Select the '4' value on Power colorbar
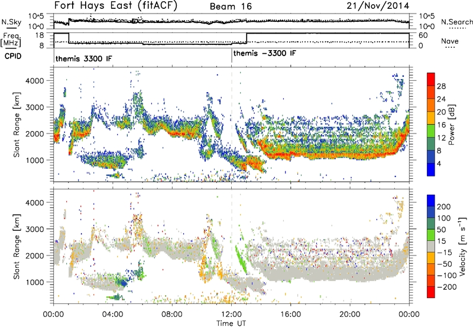 pyautogui.click(x=439, y=163)
